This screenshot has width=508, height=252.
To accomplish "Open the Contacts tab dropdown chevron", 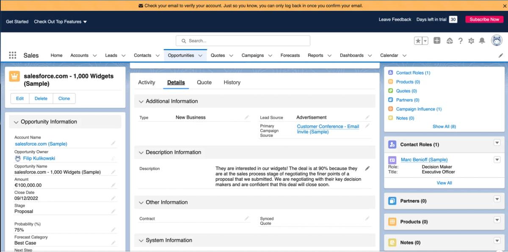I will click(x=157, y=55).
